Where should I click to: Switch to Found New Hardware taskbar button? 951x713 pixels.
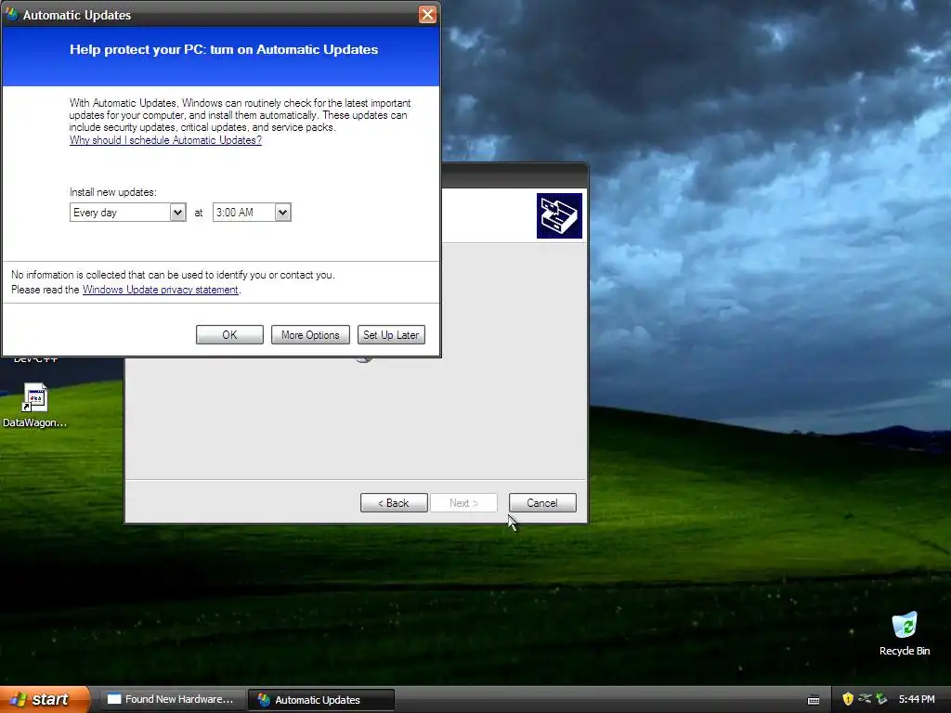pyautogui.click(x=173, y=699)
